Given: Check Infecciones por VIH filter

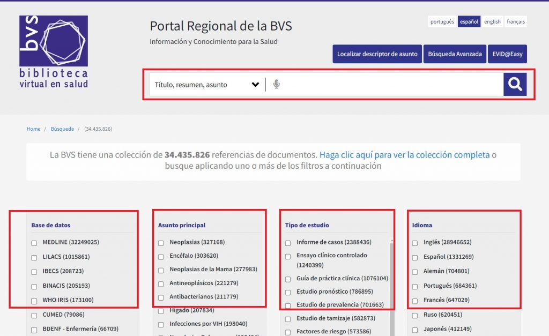Looking at the screenshot, I should (161, 324).
